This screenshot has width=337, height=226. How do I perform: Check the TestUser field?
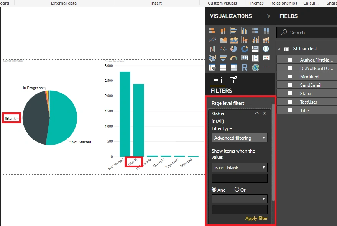coord(290,102)
